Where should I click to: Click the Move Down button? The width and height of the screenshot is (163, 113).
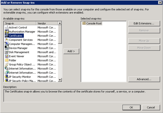pyautogui.click(x=144, y=48)
